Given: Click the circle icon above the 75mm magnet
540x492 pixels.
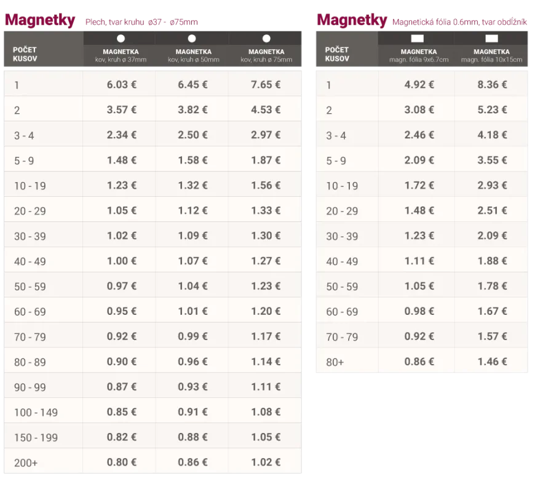Looking at the screenshot, I should 266,38.
